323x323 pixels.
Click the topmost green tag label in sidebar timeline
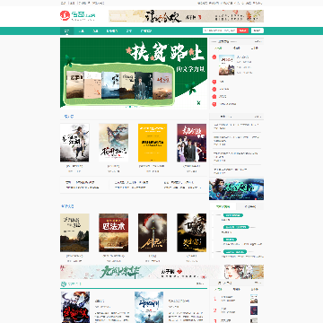(233, 215)
